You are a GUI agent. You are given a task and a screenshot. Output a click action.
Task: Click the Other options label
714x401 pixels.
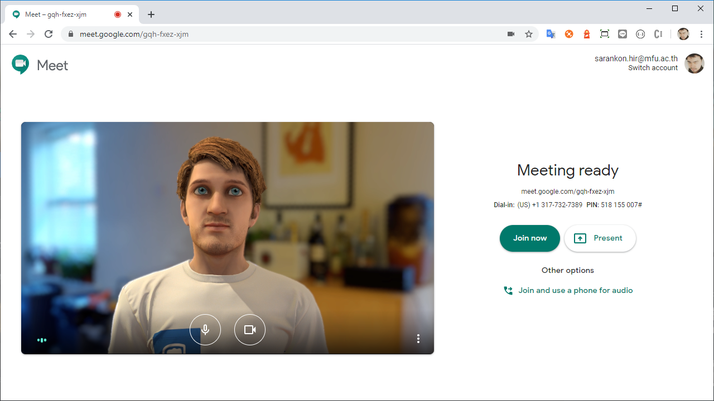(568, 271)
